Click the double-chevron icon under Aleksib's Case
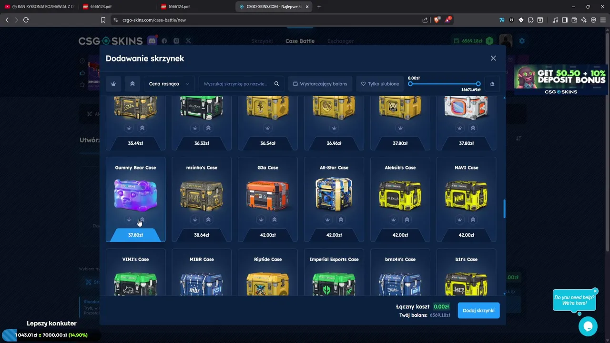The height and width of the screenshot is (343, 610). coord(407,220)
